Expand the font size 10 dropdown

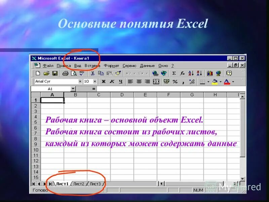tap(95, 81)
